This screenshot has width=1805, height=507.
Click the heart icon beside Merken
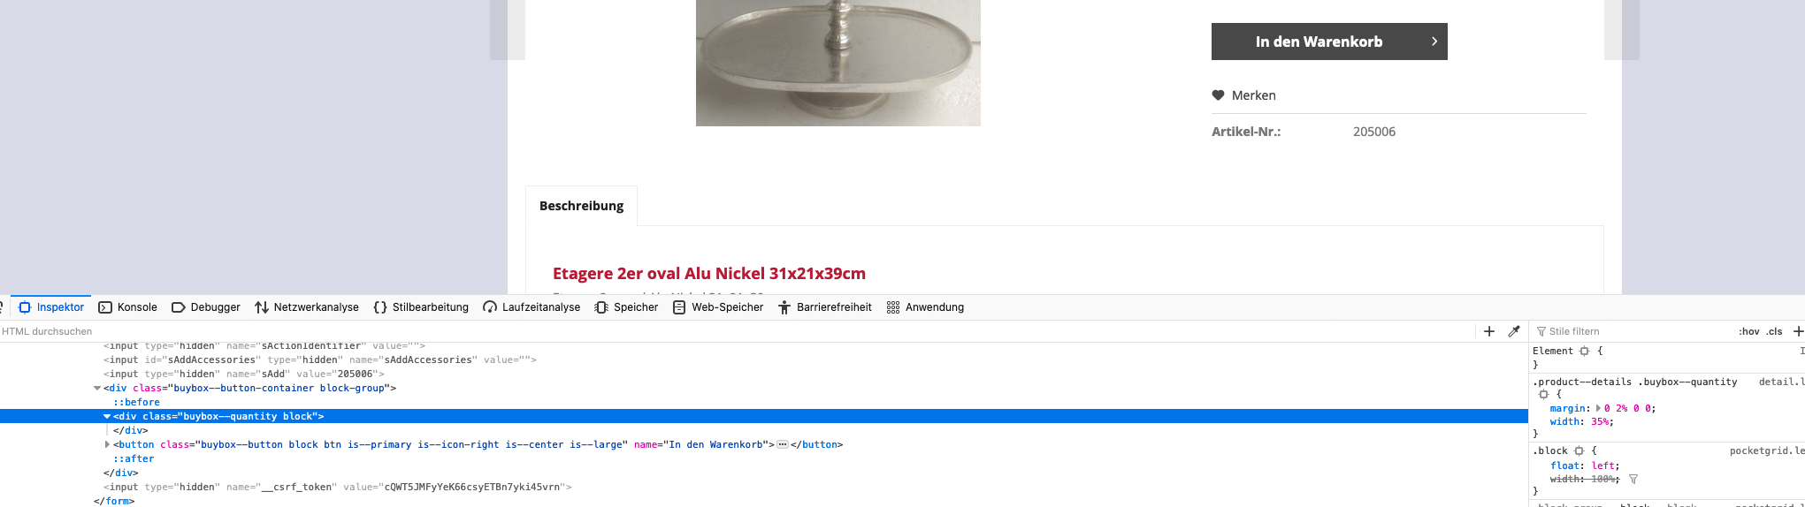1218,95
